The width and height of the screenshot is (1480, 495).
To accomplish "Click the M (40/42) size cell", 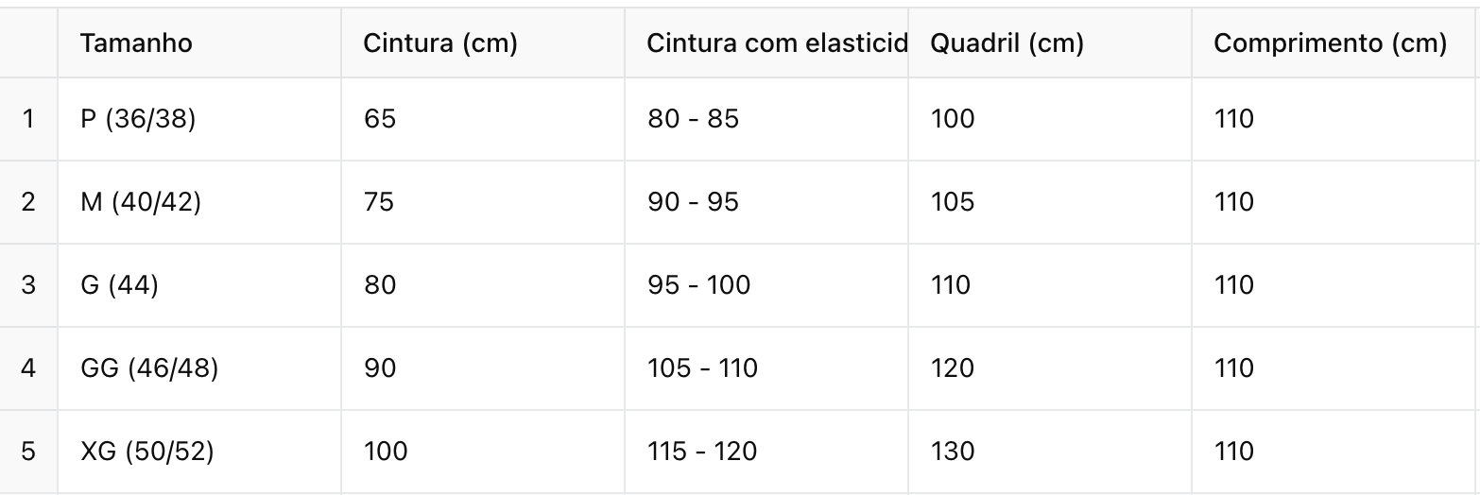I will [x=199, y=202].
